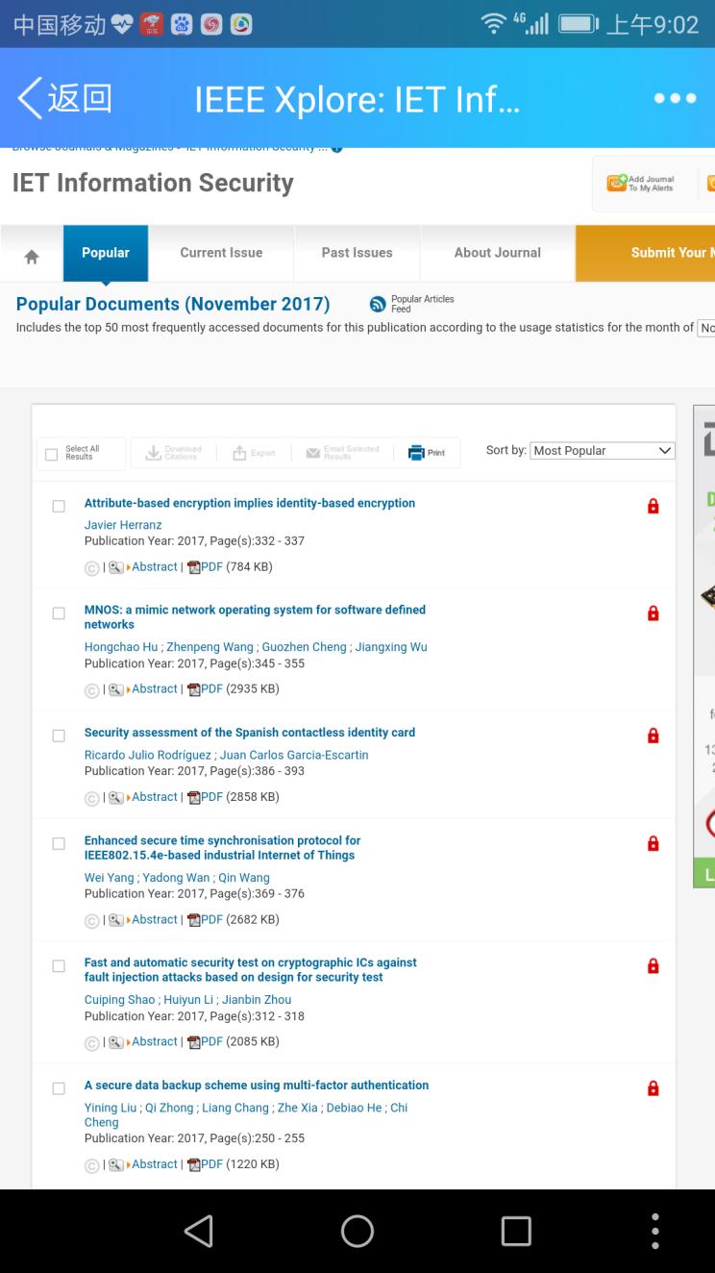Check the box for secure data backup scheme

point(59,1088)
